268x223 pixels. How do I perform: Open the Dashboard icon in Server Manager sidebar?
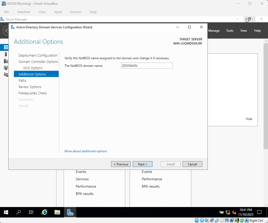click(x=6, y=47)
